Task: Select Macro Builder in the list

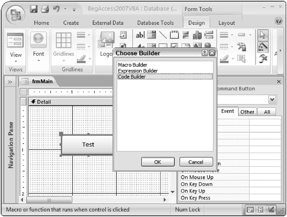Action: tap(133, 65)
